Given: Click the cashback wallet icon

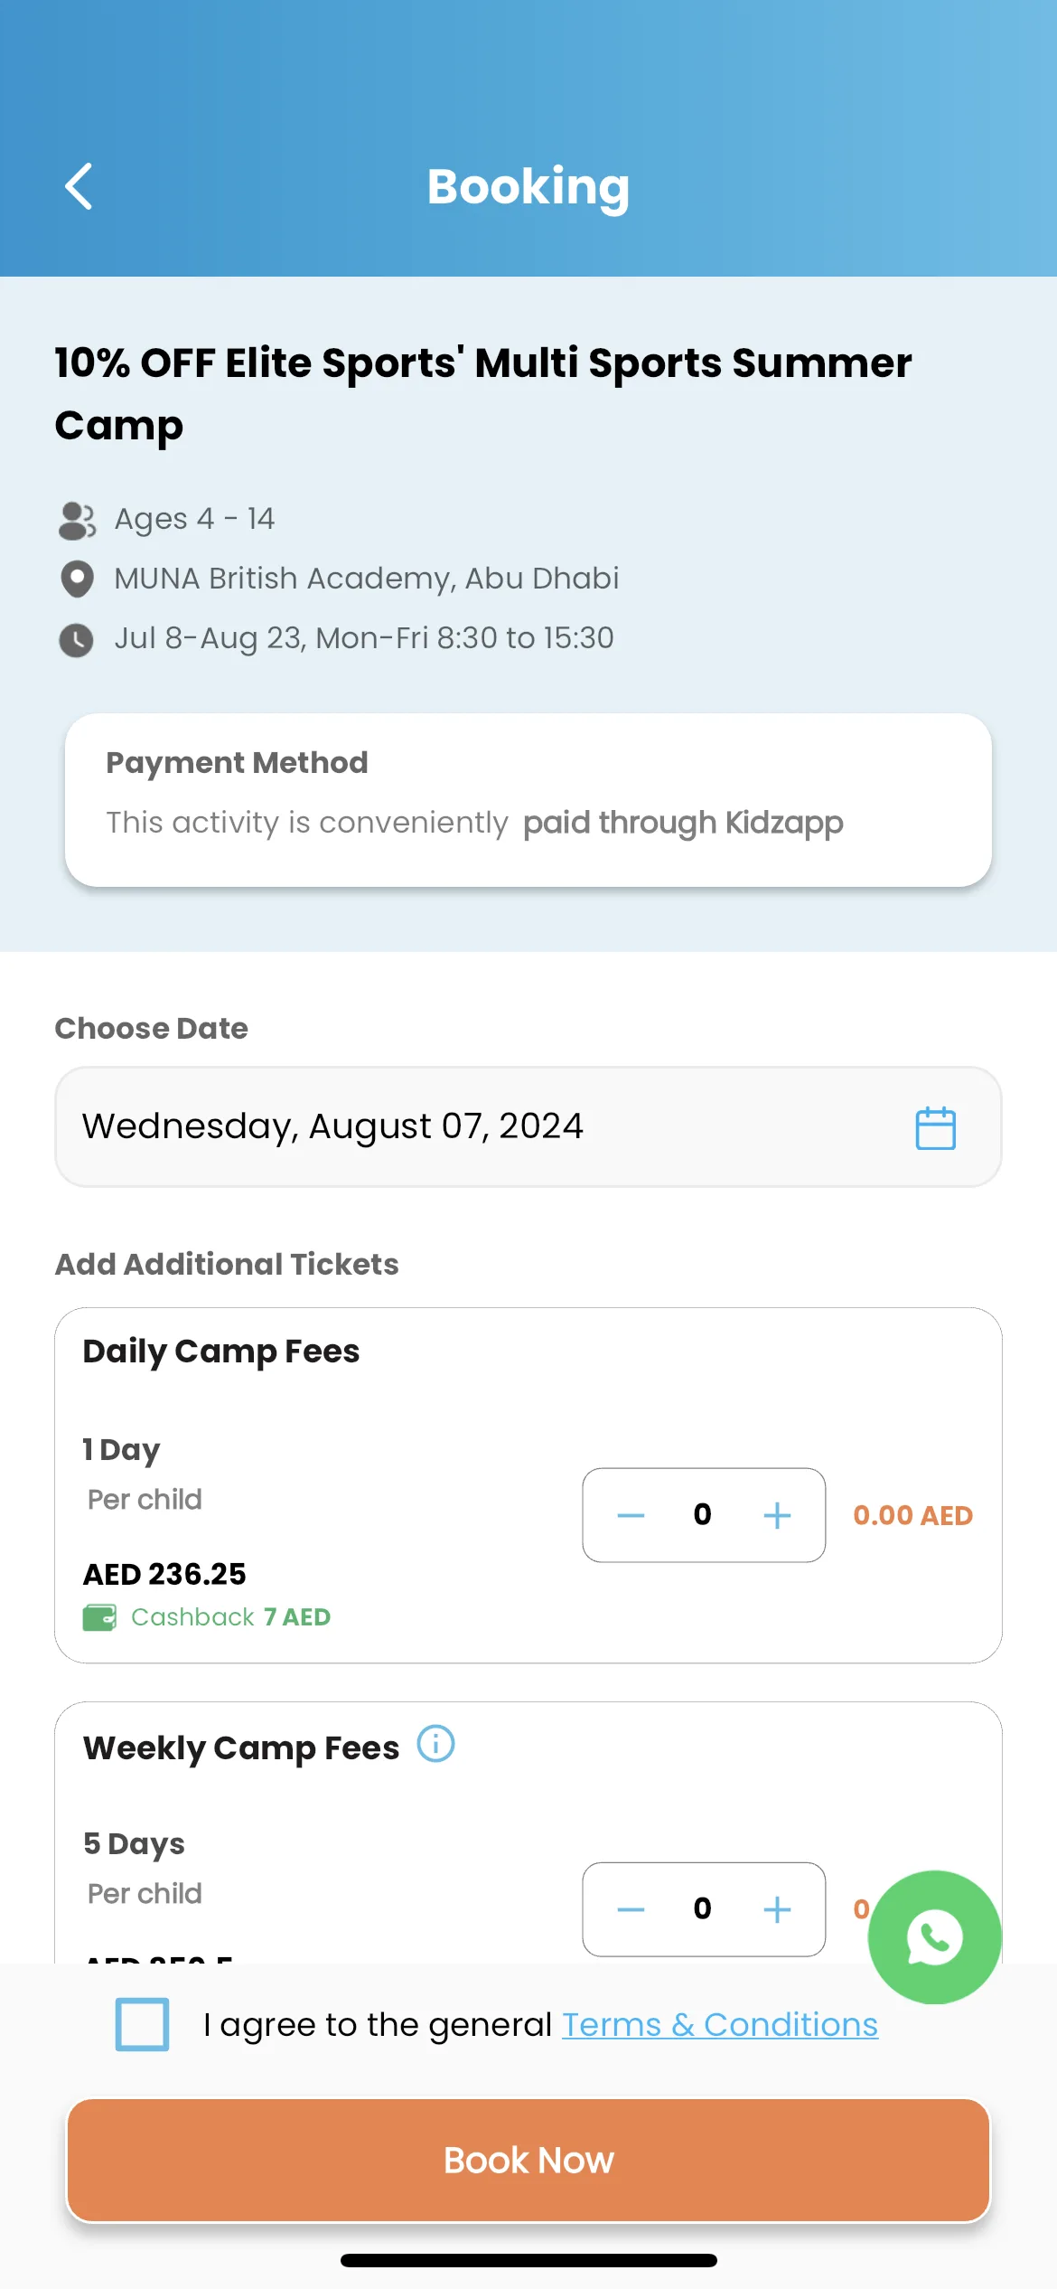Looking at the screenshot, I should [99, 1617].
